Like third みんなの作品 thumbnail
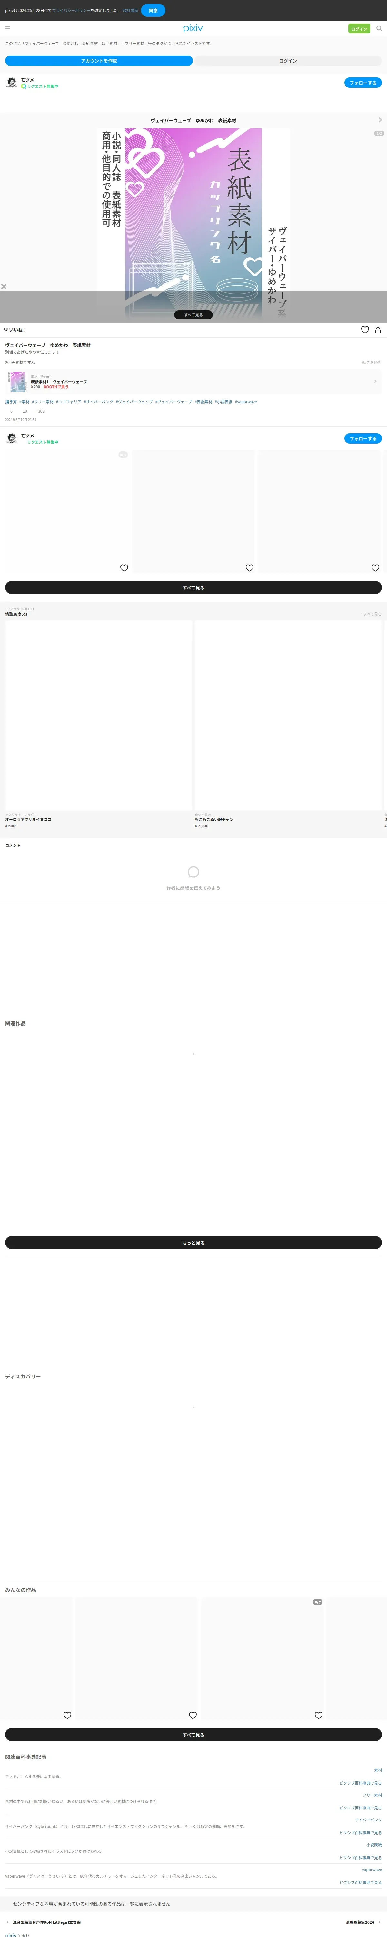387x1937 pixels. [x=318, y=1715]
